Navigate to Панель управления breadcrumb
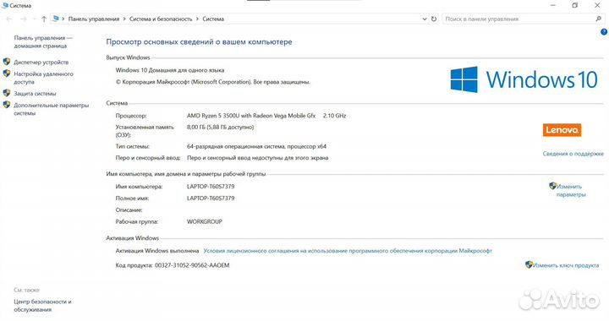The height and width of the screenshot is (321, 609). pyautogui.click(x=94, y=19)
